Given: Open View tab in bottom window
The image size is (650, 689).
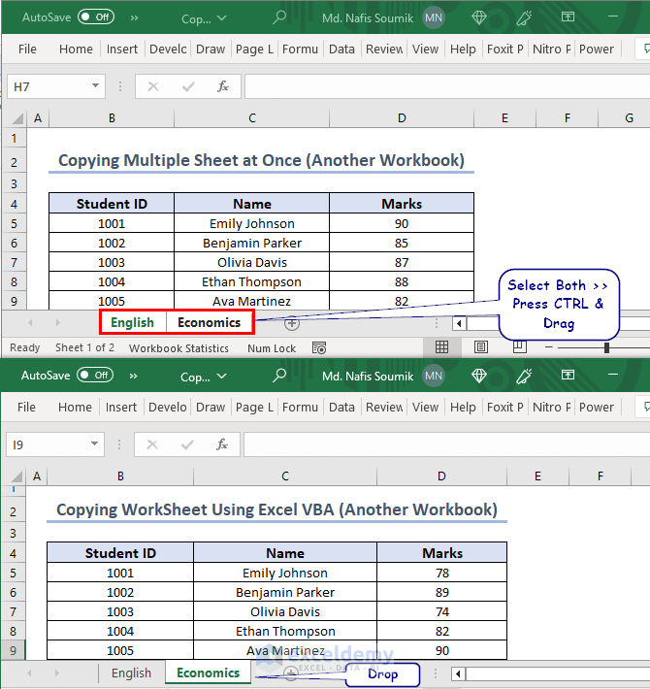Looking at the screenshot, I should point(425,407).
